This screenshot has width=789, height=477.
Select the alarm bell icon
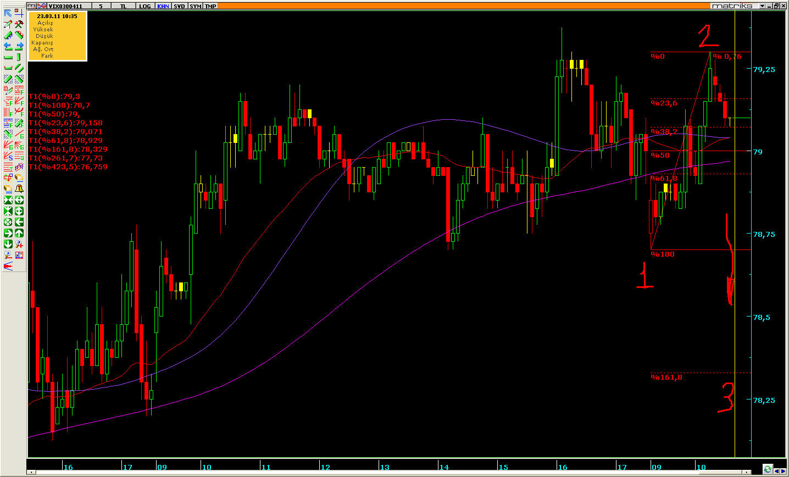[19, 189]
